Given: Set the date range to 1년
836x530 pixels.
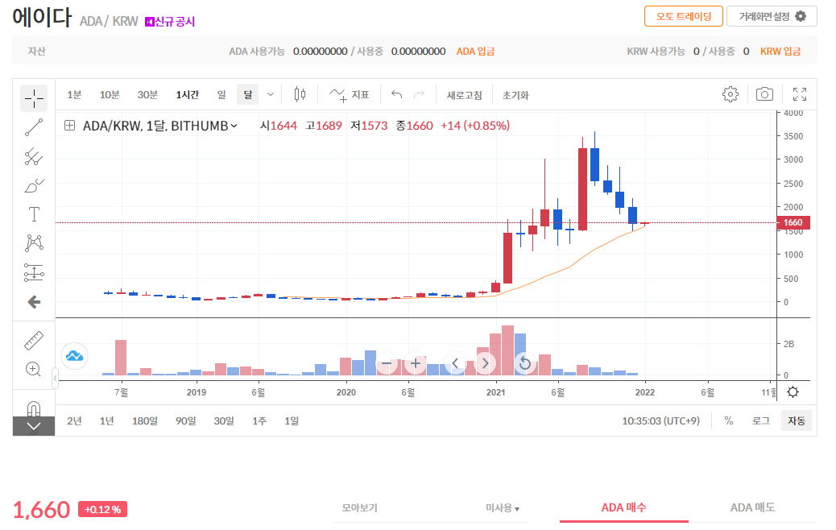Looking at the screenshot, I should pos(106,420).
